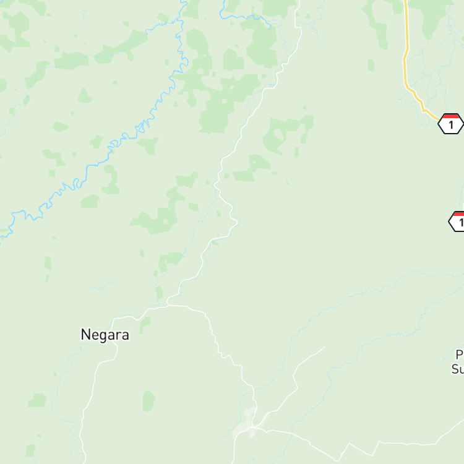Select the route 1 shield on yellow highway
The image size is (464, 464).
(x=450, y=124)
